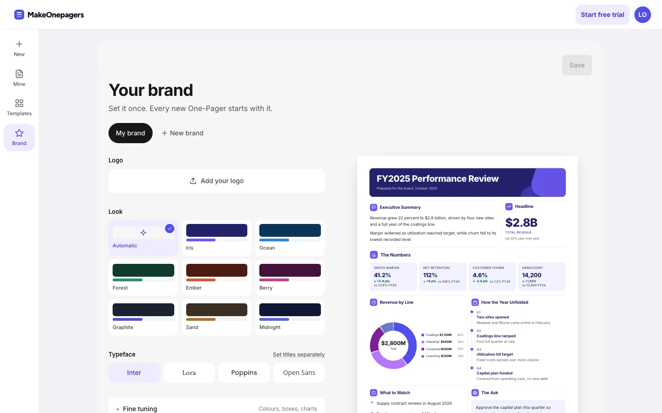
Task: Click the revenue donut chart in preview
Action: point(394,346)
